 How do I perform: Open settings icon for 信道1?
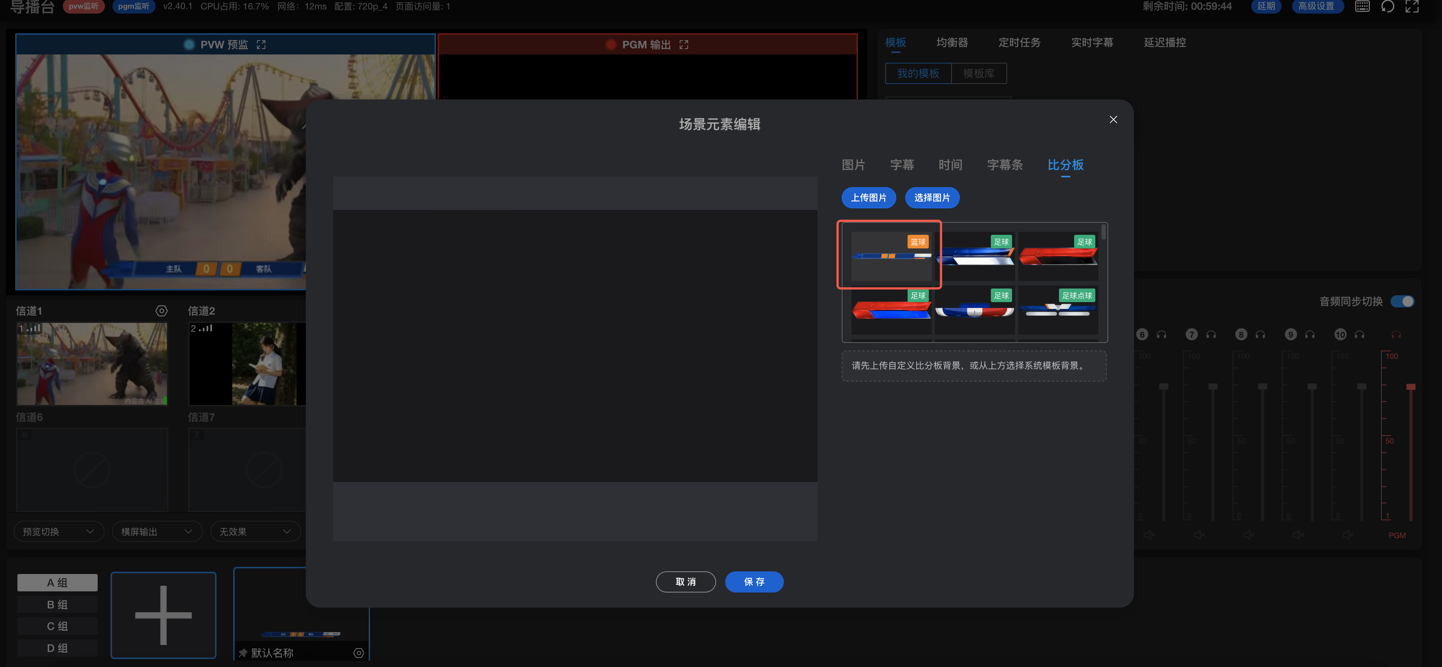161,311
